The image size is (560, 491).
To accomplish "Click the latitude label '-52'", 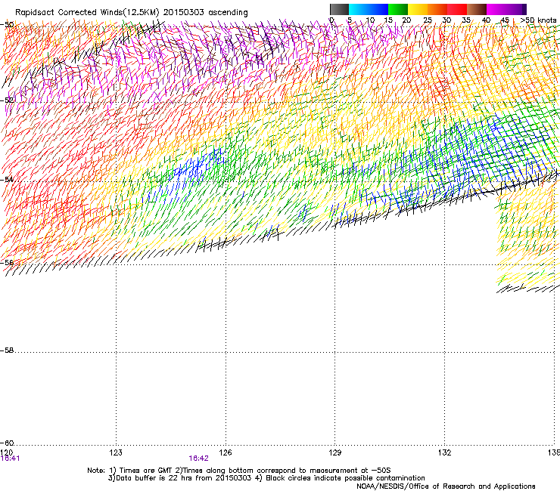I will pyautogui.click(x=7, y=100).
